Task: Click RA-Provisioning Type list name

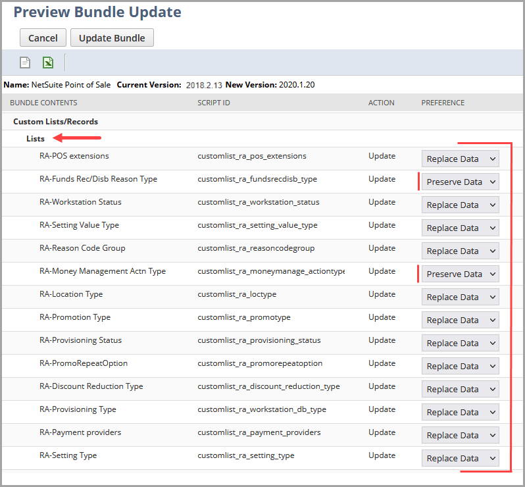Action: tap(78, 409)
